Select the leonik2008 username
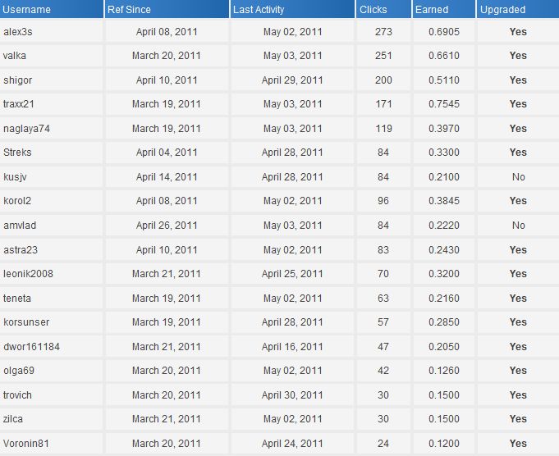The width and height of the screenshot is (559, 456). coord(28,274)
